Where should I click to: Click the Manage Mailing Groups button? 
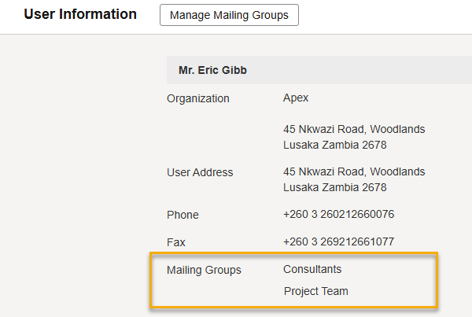(229, 15)
